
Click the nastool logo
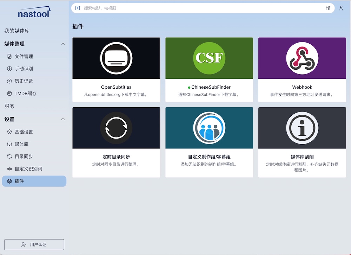34,12
